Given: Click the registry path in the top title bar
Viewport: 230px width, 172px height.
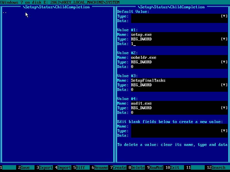Looking at the screenshot, I should (x=60, y=2).
